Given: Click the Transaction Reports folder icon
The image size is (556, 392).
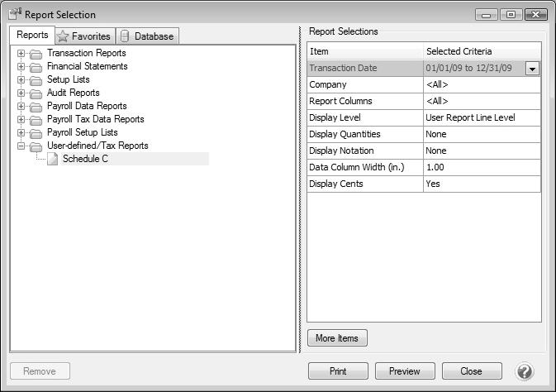Looking at the screenshot, I should point(36,54).
